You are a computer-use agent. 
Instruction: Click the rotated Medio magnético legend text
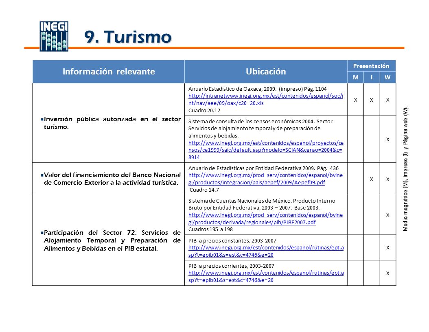(x=405, y=168)
